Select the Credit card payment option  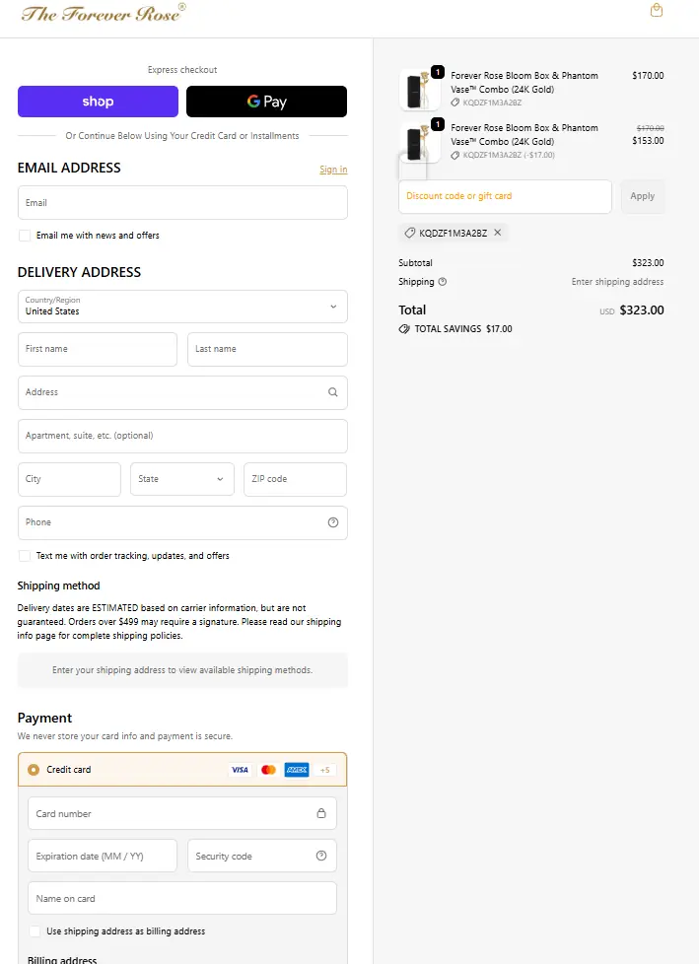pyautogui.click(x=34, y=770)
